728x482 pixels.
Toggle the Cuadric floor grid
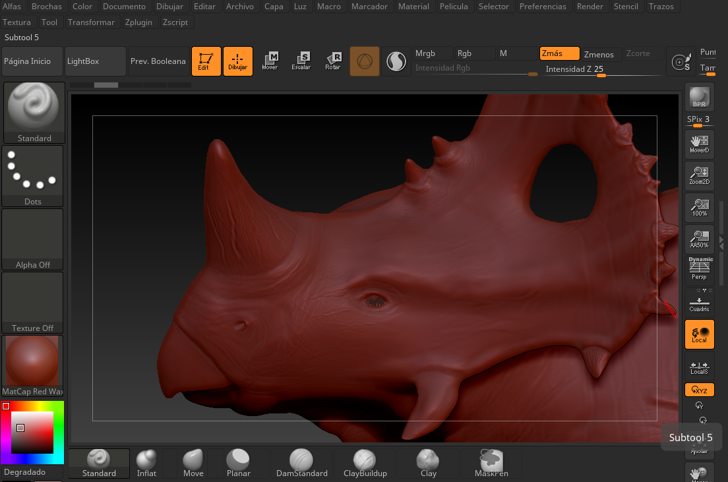(x=699, y=302)
